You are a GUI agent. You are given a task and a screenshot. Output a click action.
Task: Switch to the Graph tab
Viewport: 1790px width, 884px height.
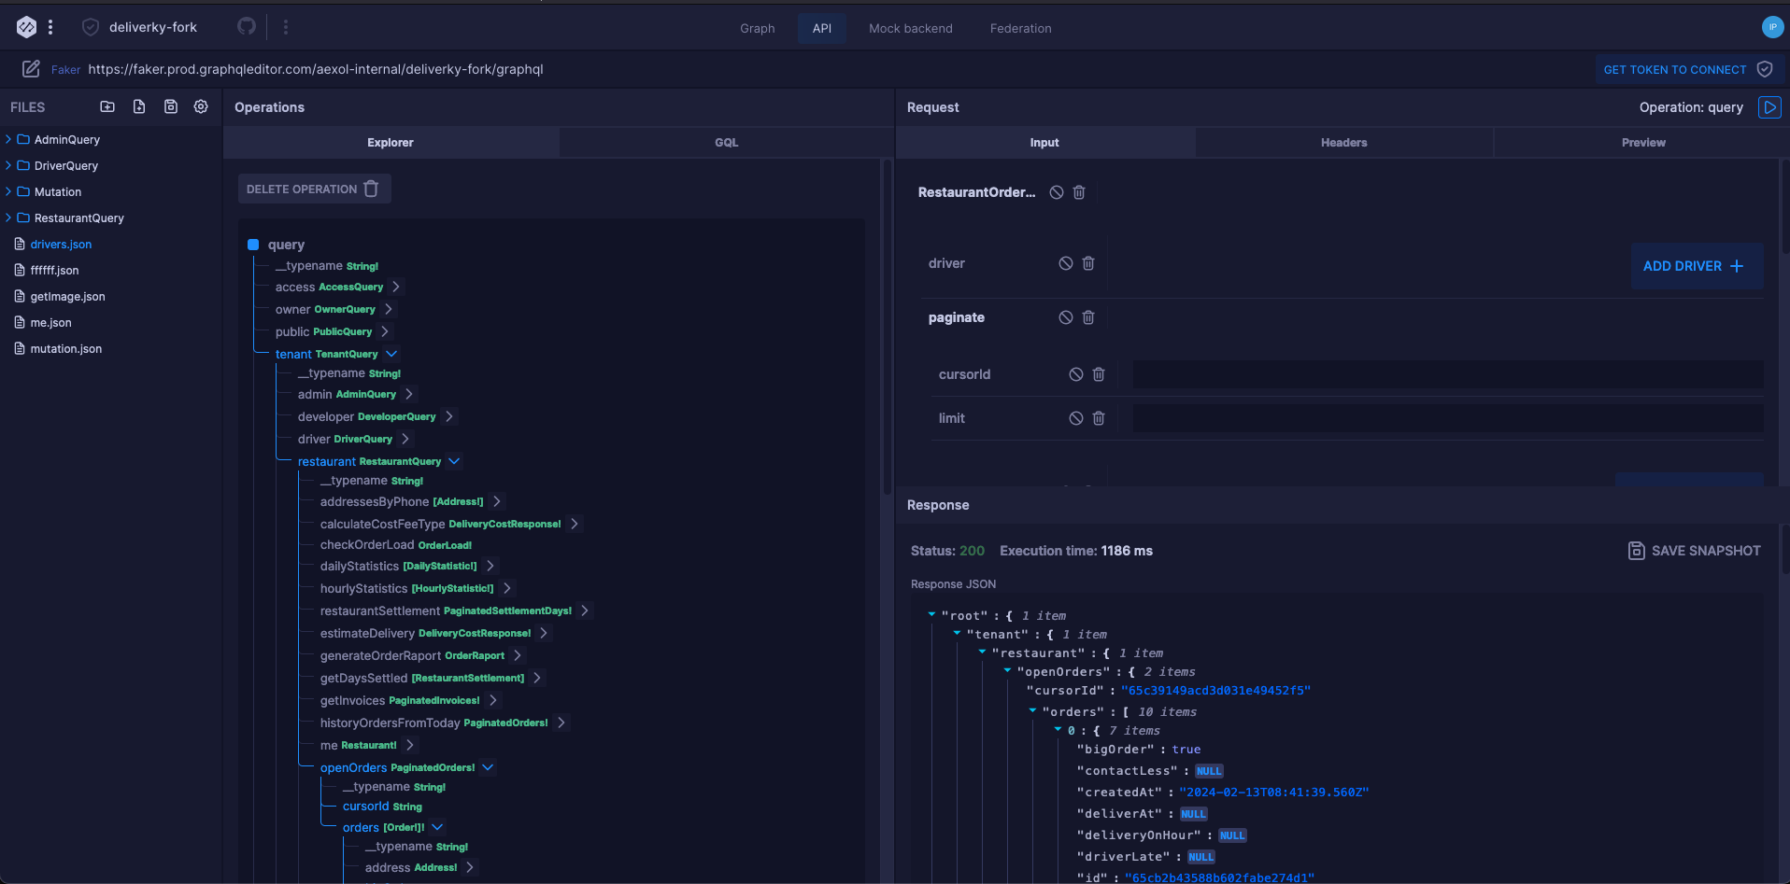[x=757, y=28]
